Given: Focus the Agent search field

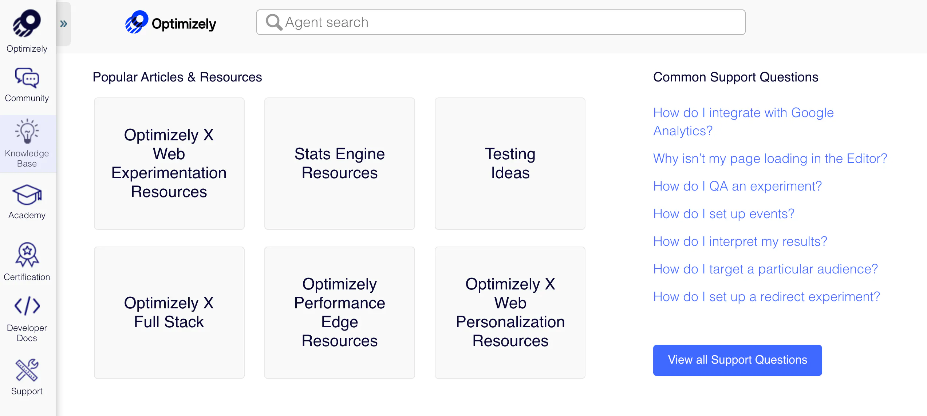Looking at the screenshot, I should 501,22.
